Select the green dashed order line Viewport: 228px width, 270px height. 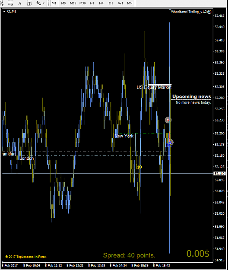point(145,133)
